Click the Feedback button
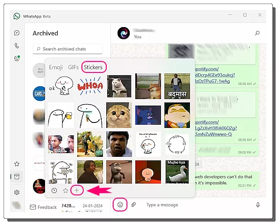The height and width of the screenshot is (222, 276). tap(43, 207)
